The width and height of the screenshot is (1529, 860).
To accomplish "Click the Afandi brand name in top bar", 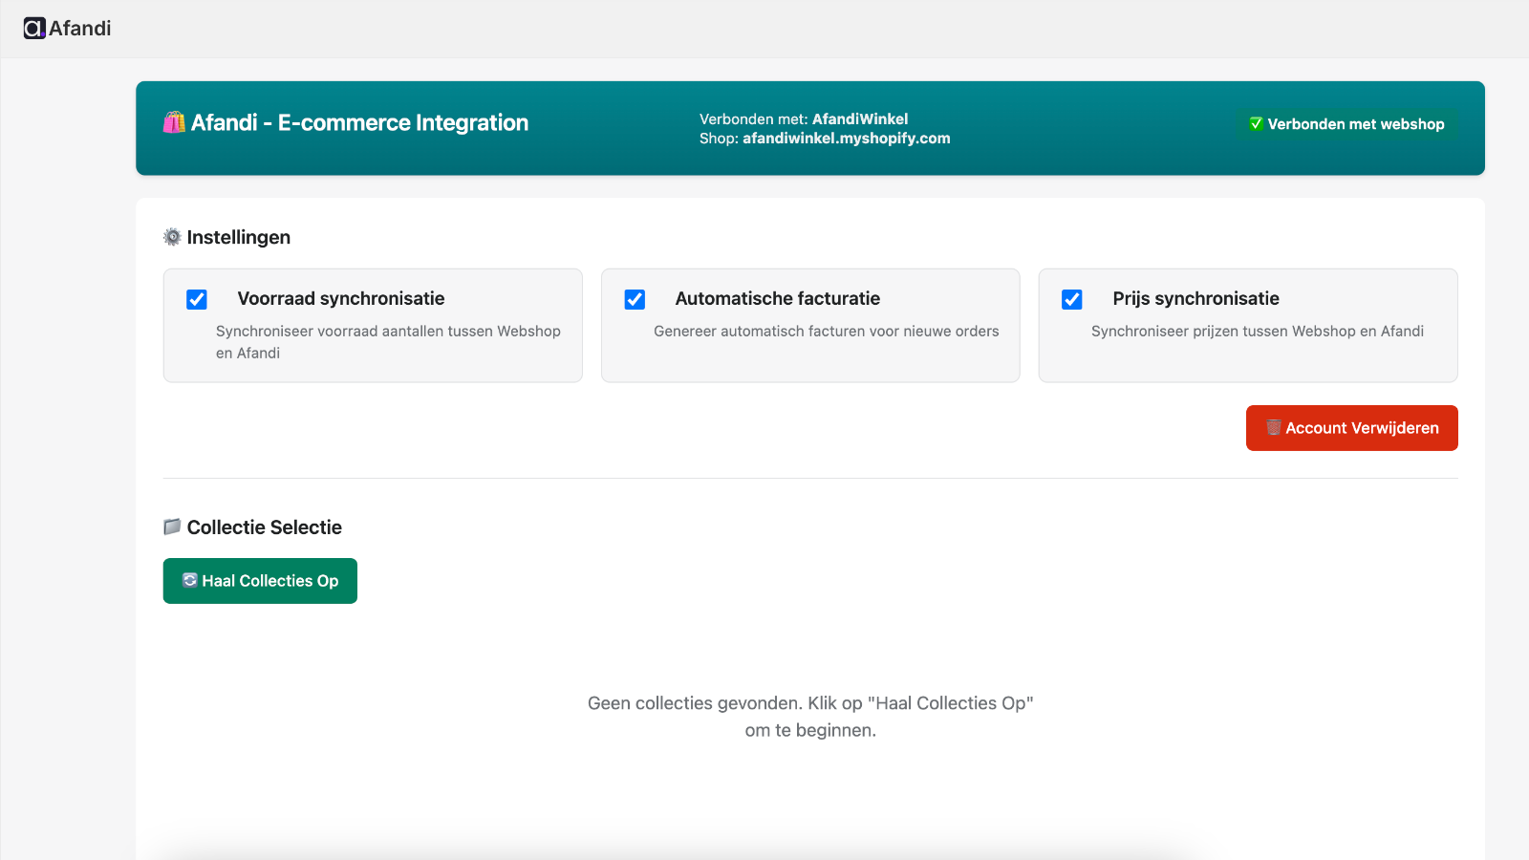I will (x=80, y=29).
